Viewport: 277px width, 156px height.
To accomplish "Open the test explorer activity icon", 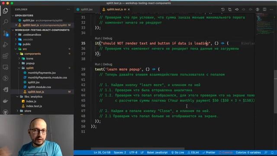I will (6, 90).
